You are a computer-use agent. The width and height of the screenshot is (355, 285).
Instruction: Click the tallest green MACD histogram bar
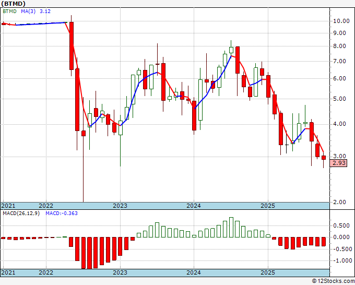[x=231, y=227]
